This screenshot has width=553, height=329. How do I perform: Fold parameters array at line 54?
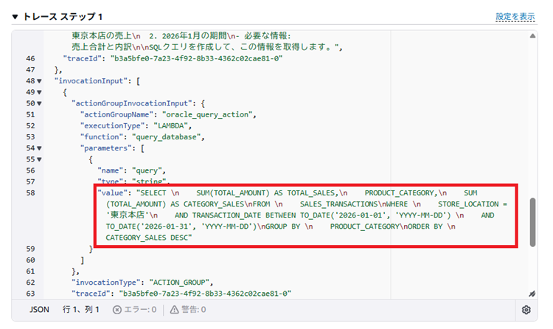point(39,148)
